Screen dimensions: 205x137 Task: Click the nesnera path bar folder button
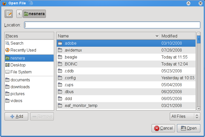click(34, 14)
